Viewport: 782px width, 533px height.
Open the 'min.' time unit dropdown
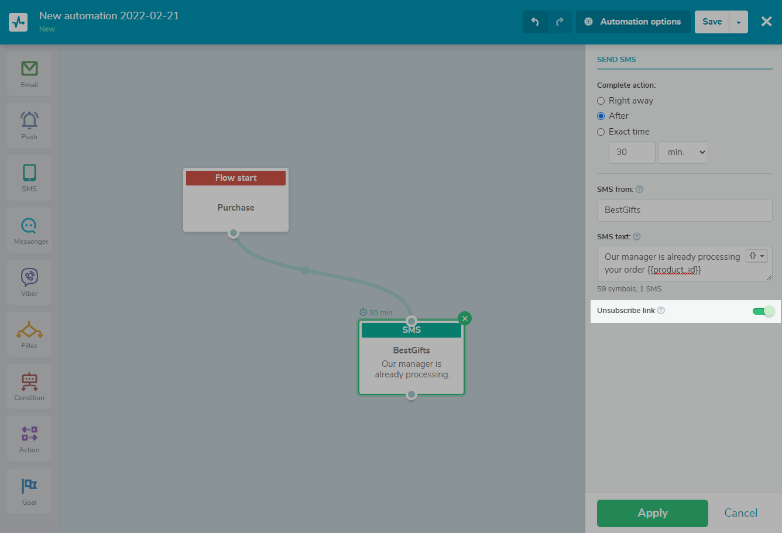(683, 152)
